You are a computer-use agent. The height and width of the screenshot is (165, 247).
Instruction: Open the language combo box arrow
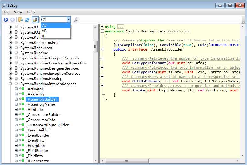click(69, 20)
